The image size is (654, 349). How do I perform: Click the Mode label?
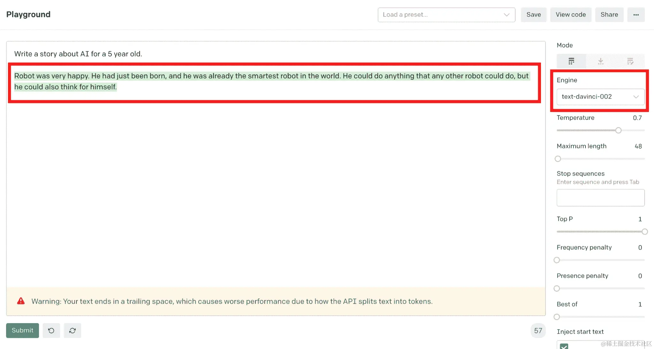565,45
